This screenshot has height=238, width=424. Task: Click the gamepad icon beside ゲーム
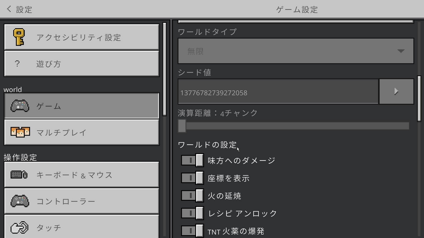(x=20, y=106)
